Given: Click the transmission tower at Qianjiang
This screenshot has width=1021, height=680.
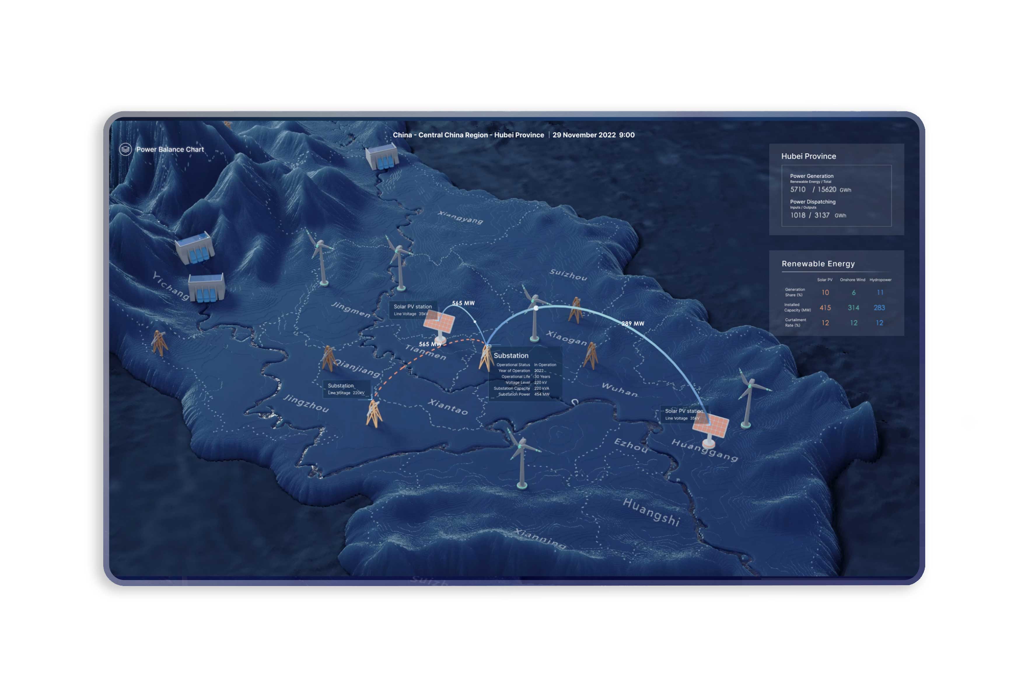Looking at the screenshot, I should coord(328,358).
